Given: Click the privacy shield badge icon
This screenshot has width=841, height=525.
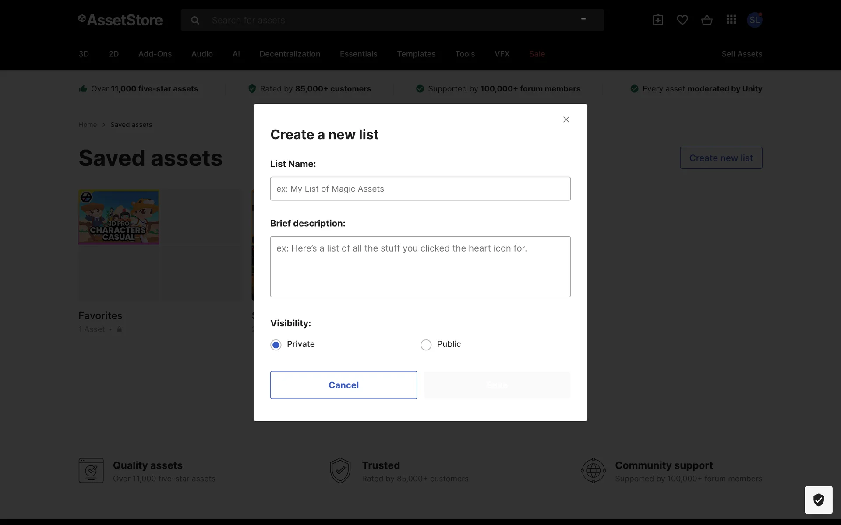Looking at the screenshot, I should coord(818,500).
